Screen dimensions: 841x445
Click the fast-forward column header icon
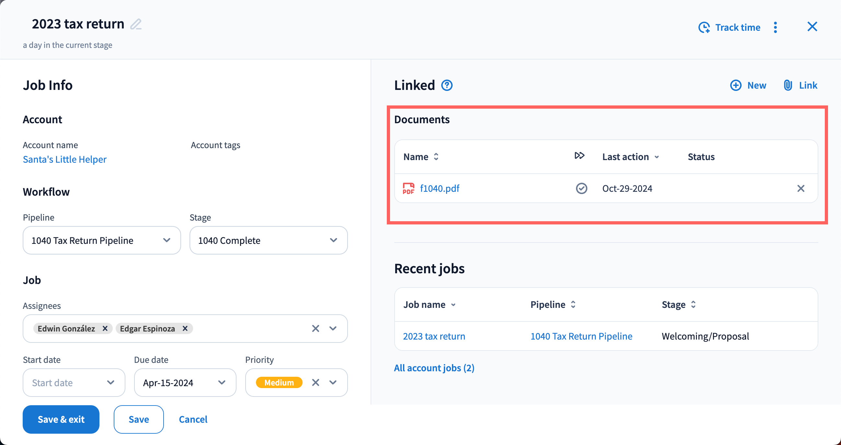pos(580,156)
